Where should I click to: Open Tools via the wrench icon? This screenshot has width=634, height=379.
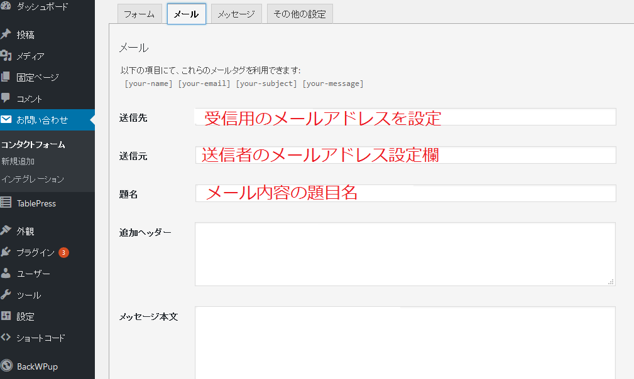[x=6, y=295]
